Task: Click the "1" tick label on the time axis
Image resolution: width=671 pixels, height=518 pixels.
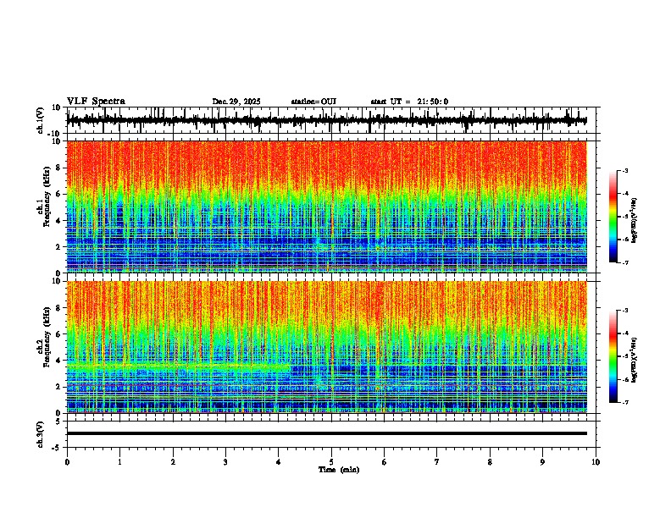Action: 119,462
